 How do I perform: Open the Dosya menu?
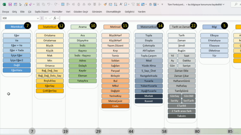click(6, 12)
